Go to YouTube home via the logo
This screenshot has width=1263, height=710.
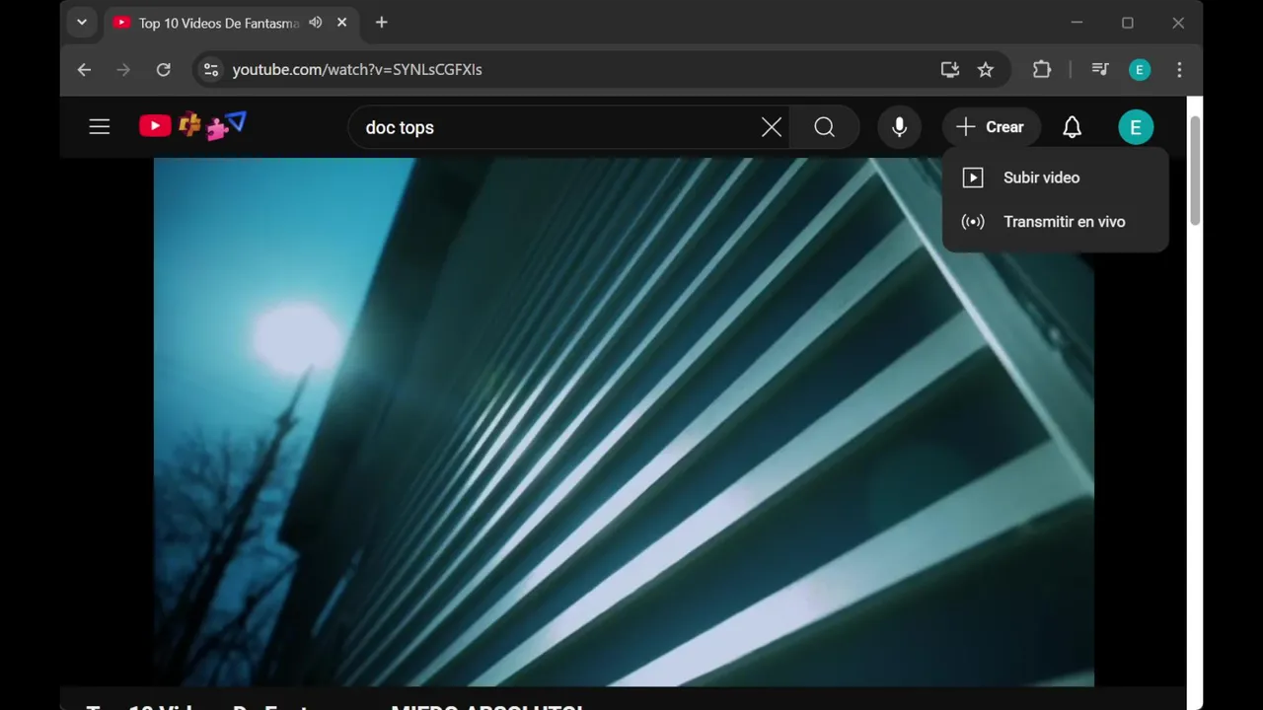point(192,126)
